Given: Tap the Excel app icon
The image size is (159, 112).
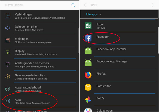Looking at the screenshot, I should (x=88, y=26).
